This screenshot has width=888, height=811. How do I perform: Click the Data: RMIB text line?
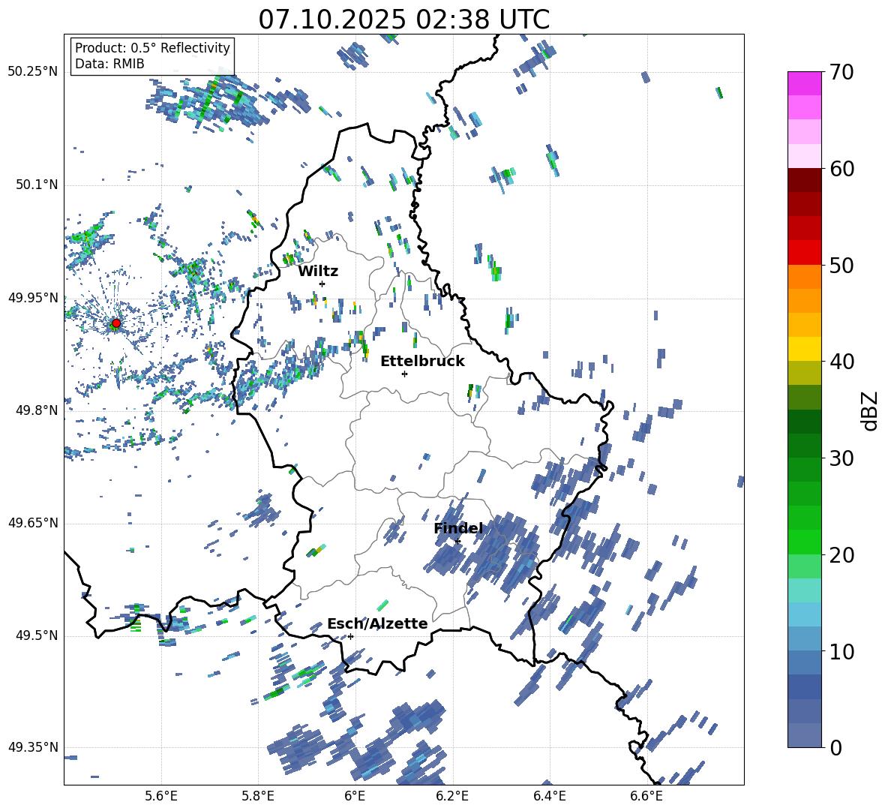coord(109,64)
